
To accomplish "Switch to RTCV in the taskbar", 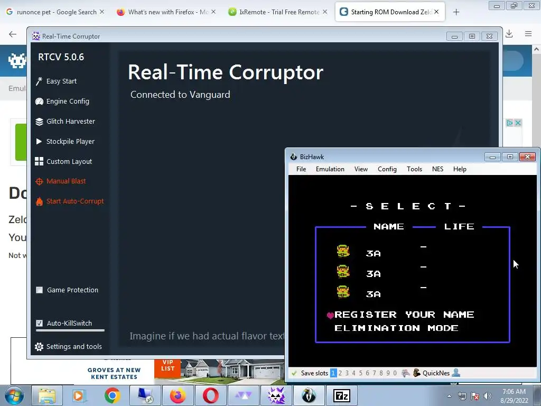I will point(276,395).
